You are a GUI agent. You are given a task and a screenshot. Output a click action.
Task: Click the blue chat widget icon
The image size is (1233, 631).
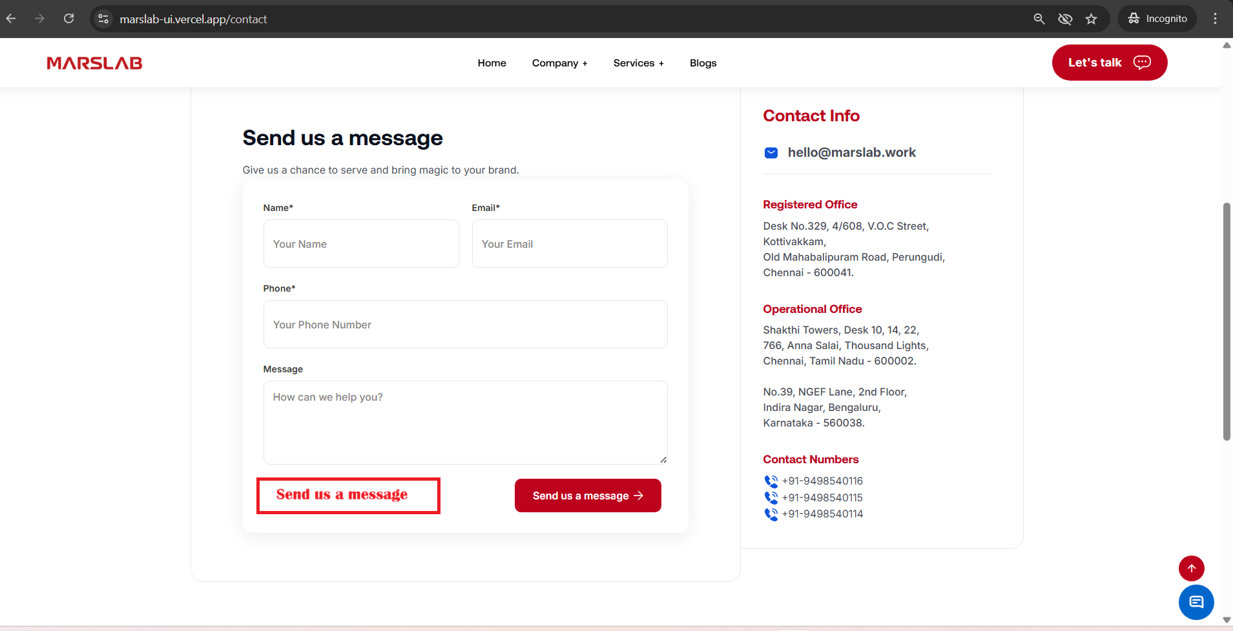pyautogui.click(x=1196, y=602)
